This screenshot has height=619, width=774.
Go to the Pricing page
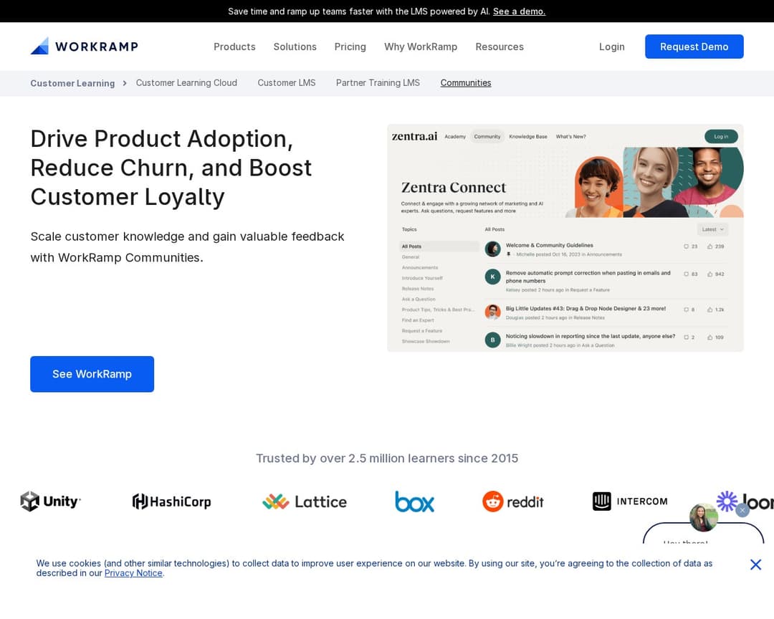(x=350, y=47)
